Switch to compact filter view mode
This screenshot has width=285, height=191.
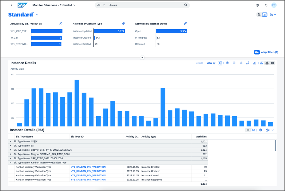pyautogui.click(x=259, y=15)
